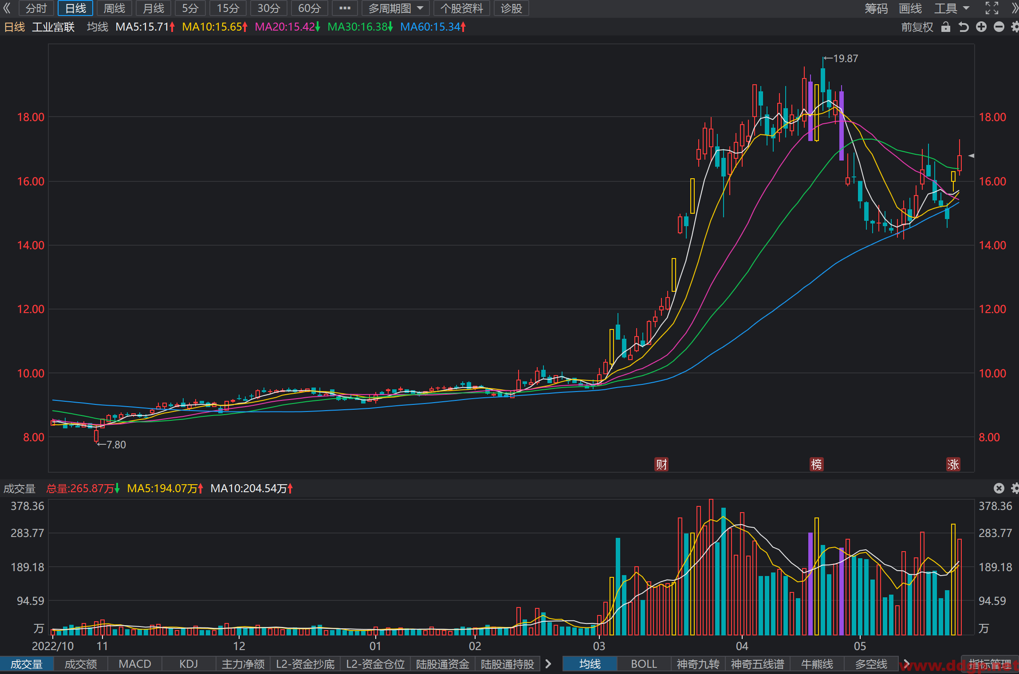Toggle the 前复权 price adjustment mode
The height and width of the screenshot is (674, 1019).
917,27
